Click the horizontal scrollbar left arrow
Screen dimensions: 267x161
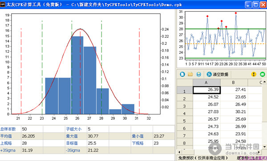179,152
